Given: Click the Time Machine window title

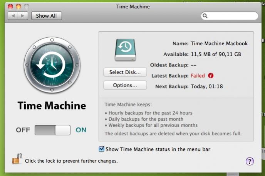Looking at the screenshot, I should tap(133, 7).
